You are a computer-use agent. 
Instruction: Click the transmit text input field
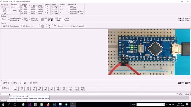tap(88, 94)
